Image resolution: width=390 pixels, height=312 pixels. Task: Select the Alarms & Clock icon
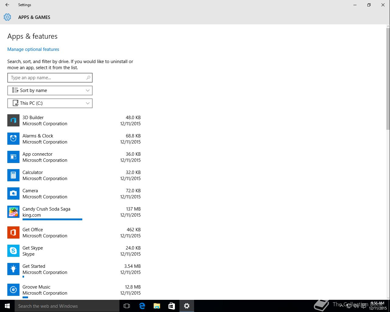pos(13,139)
